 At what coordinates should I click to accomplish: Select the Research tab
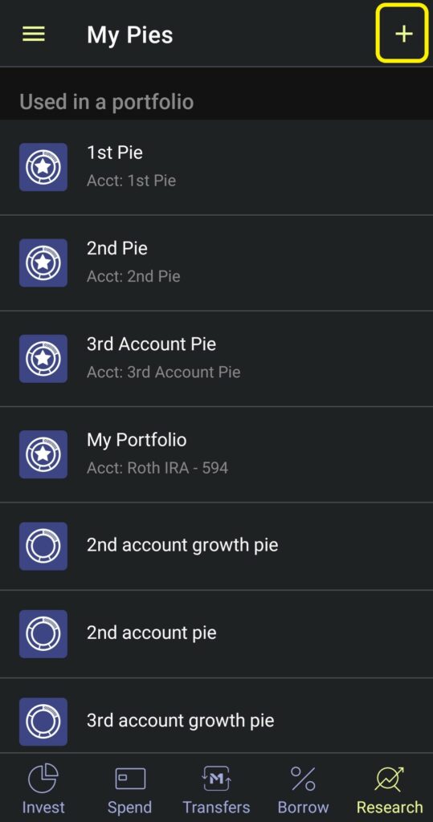click(x=390, y=788)
